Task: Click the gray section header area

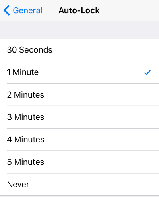Action: click(x=79, y=30)
